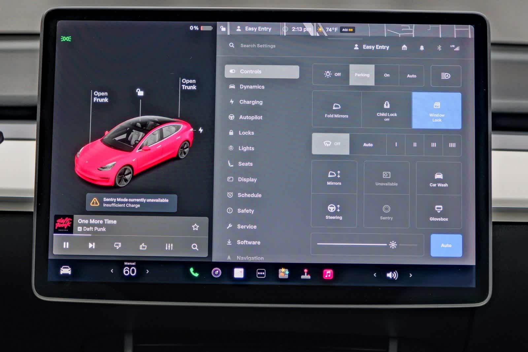Image resolution: width=528 pixels, height=352 pixels.
Task: Open Easy Entry profile in top status bar
Action: point(254,29)
